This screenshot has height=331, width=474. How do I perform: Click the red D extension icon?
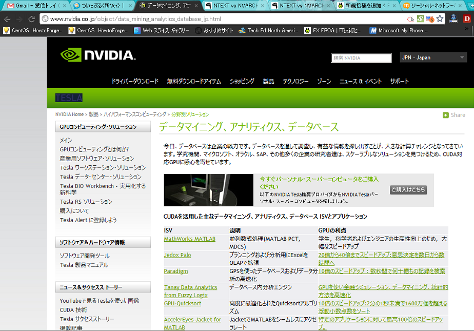[x=467, y=18]
